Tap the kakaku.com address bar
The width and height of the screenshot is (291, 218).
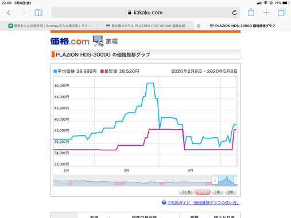(x=145, y=13)
